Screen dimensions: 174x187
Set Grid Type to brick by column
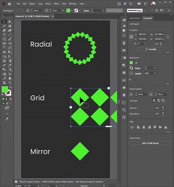[163, 100]
